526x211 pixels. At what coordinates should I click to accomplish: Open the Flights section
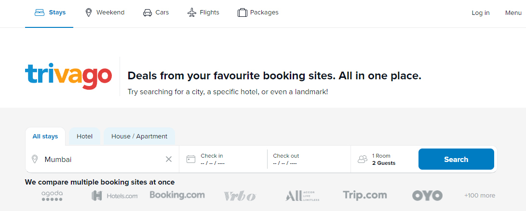tap(203, 12)
